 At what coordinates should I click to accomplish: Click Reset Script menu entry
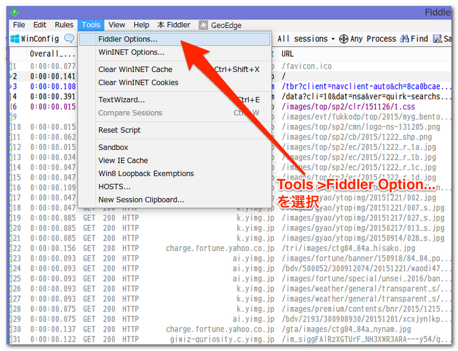(175, 130)
